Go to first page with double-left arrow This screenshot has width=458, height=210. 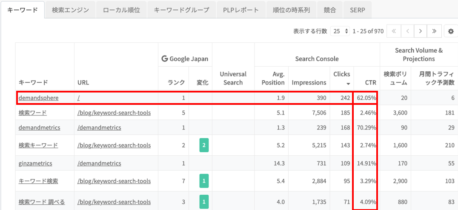click(x=394, y=31)
